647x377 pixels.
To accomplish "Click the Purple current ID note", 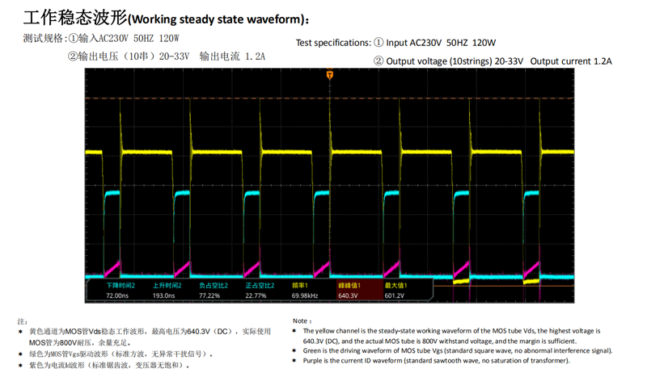I will pos(436,360).
